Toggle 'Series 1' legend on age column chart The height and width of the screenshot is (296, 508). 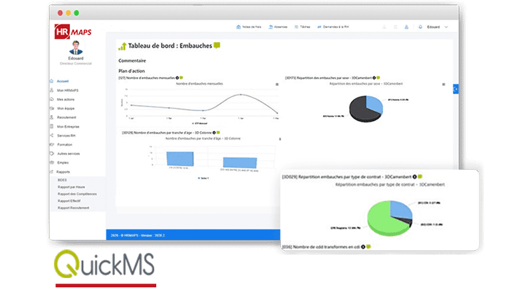pos(205,178)
